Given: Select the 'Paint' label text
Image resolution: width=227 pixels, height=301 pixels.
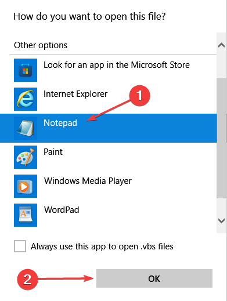Looking at the screenshot, I should [53, 152].
